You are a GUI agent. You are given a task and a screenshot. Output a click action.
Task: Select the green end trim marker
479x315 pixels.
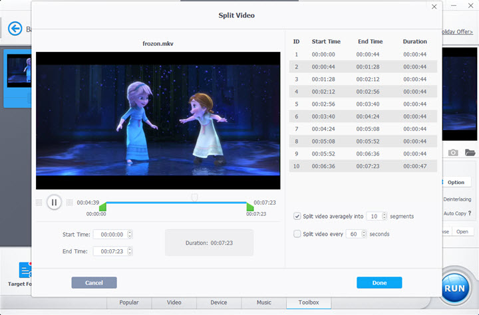pos(250,207)
